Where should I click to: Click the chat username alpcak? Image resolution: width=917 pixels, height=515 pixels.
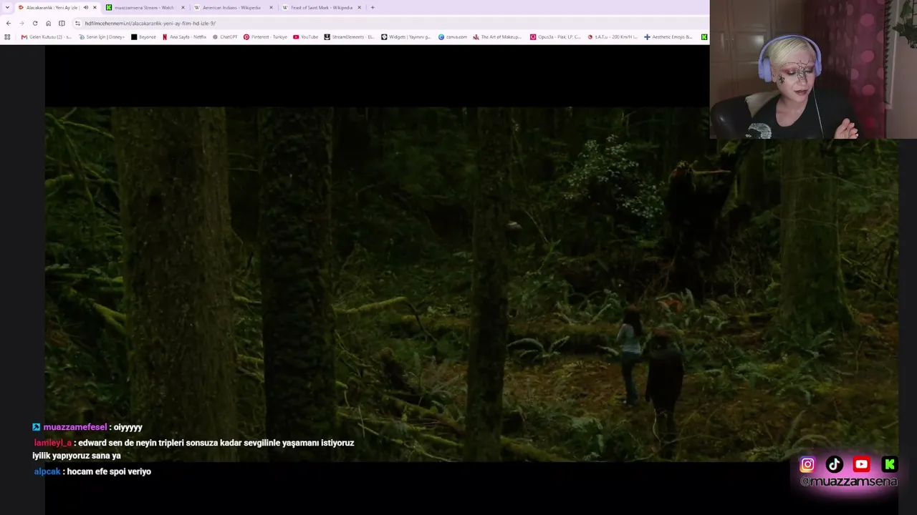[47, 471]
